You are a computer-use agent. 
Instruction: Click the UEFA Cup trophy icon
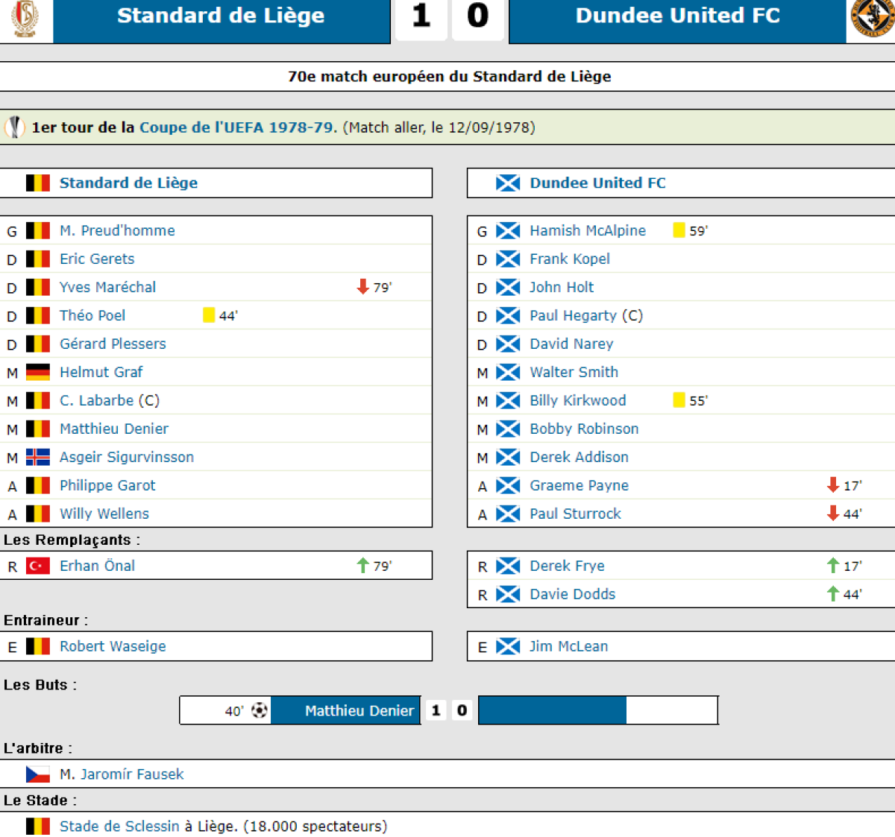pos(15,127)
